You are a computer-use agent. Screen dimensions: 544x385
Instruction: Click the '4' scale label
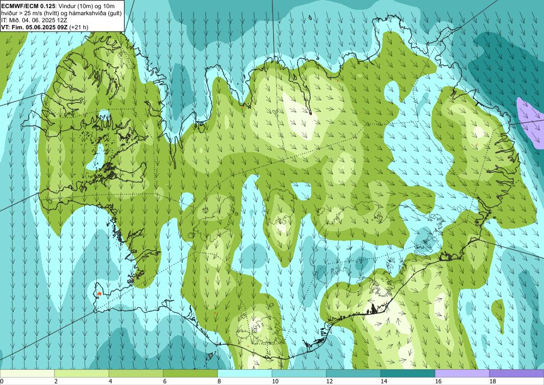110,381
